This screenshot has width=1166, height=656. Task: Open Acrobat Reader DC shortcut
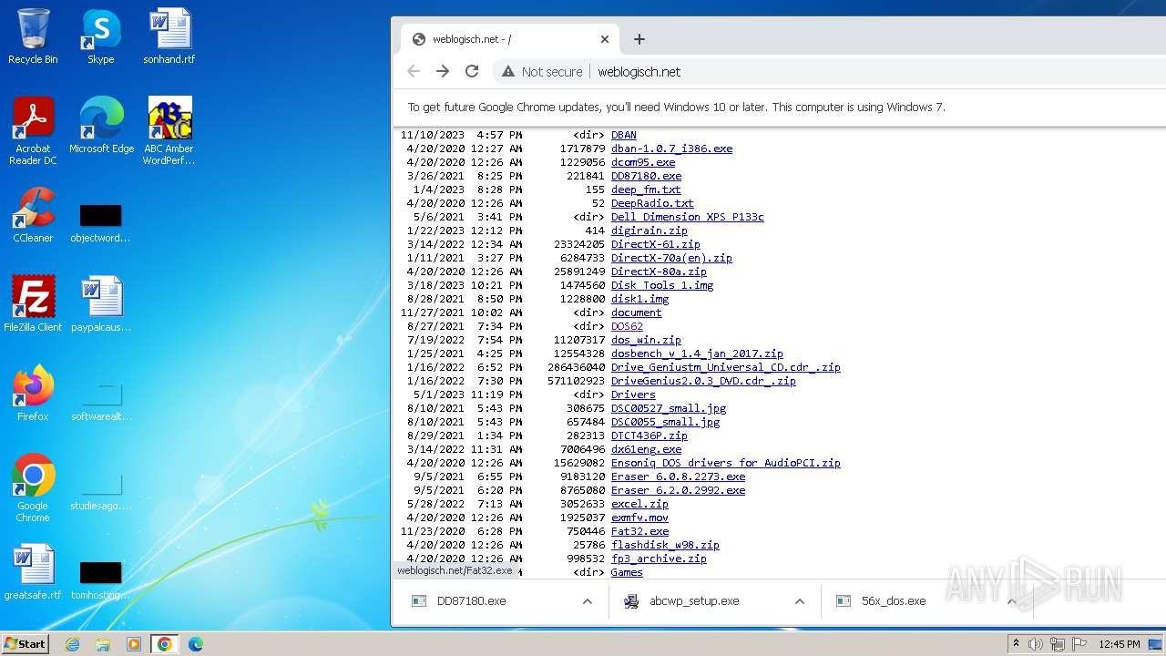[x=33, y=131]
